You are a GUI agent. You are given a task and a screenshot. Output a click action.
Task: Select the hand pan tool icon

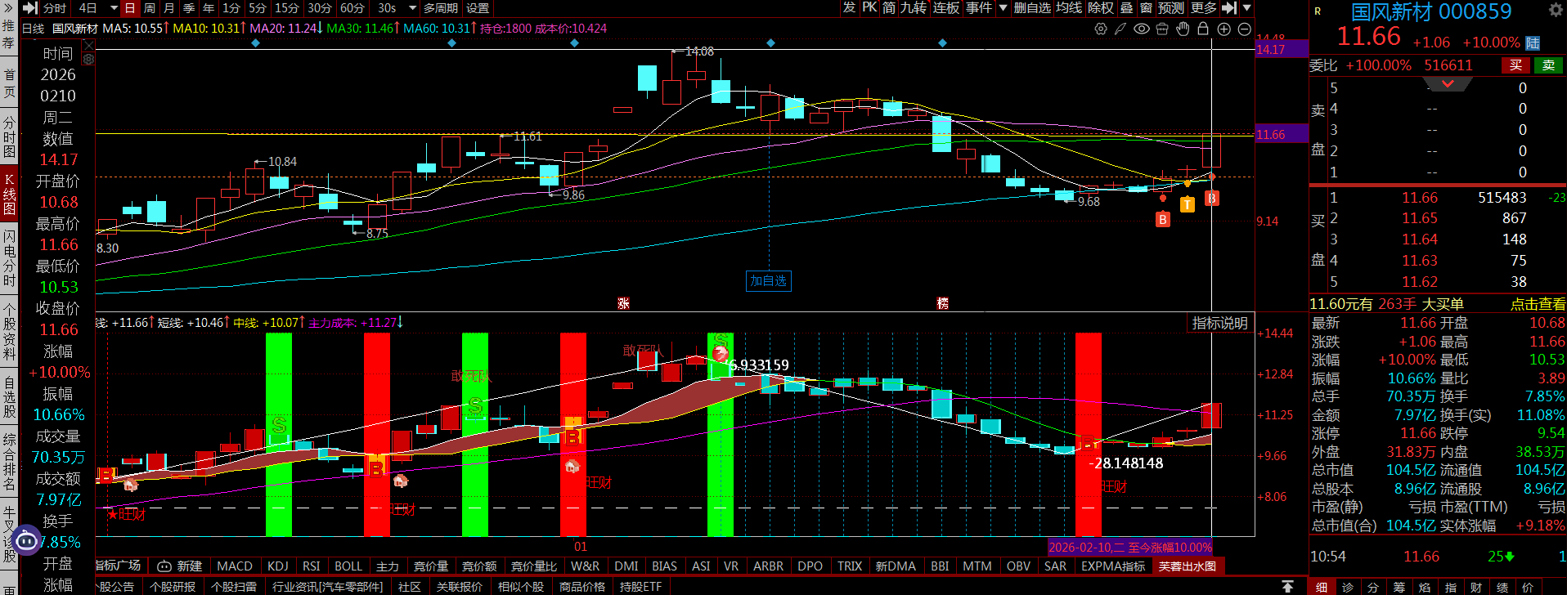[1183, 29]
